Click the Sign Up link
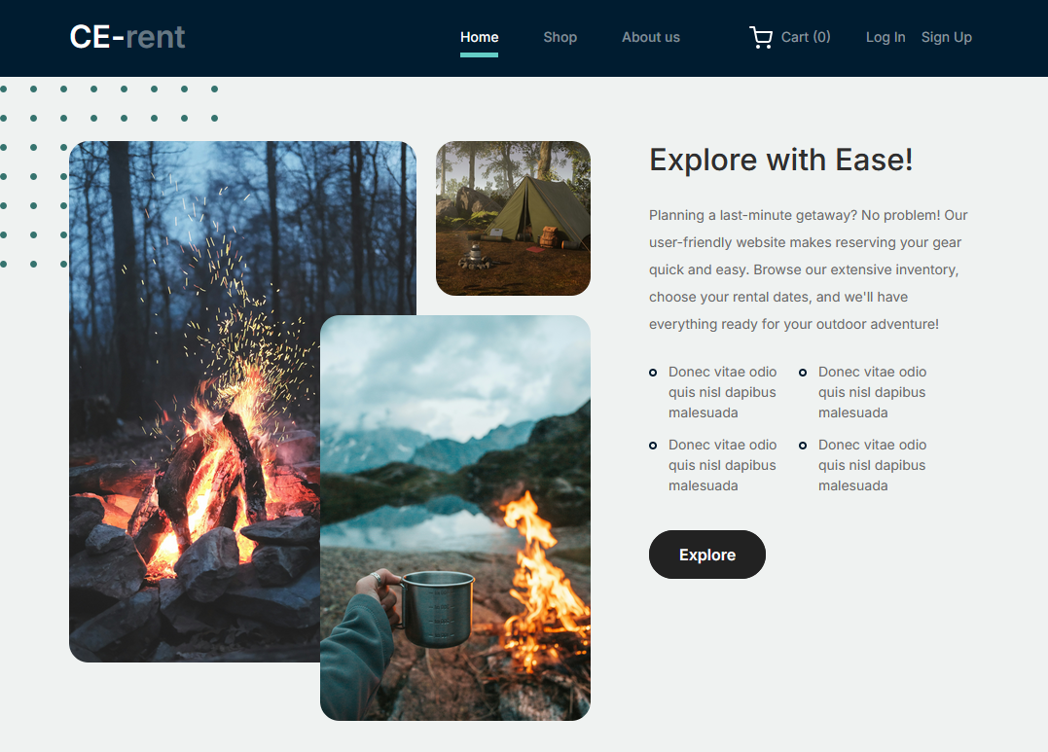This screenshot has width=1048, height=752. (x=946, y=37)
